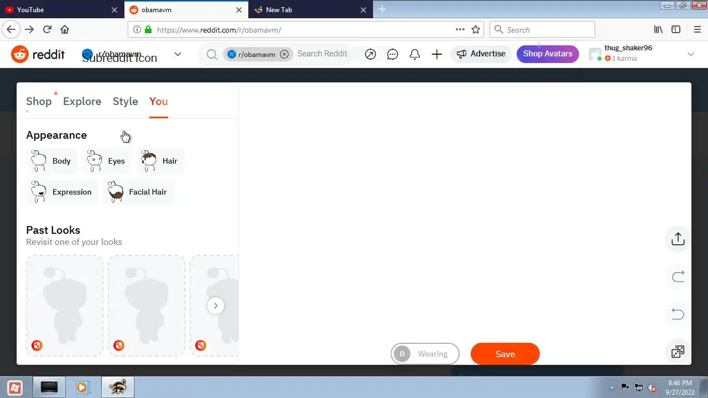This screenshot has height=398, width=708.
Task: Click the Reddit logo
Action: coord(38,54)
